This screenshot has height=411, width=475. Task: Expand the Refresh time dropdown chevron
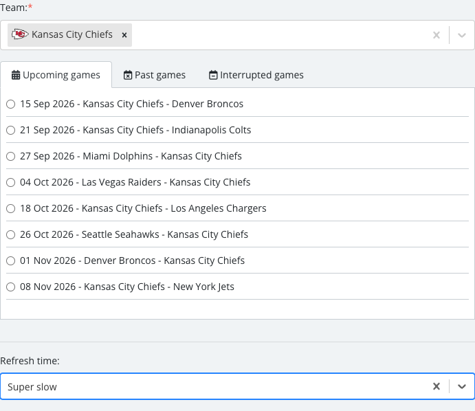click(462, 386)
